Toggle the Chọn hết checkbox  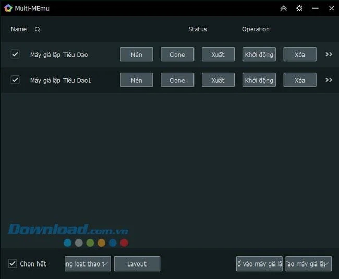pos(13,263)
